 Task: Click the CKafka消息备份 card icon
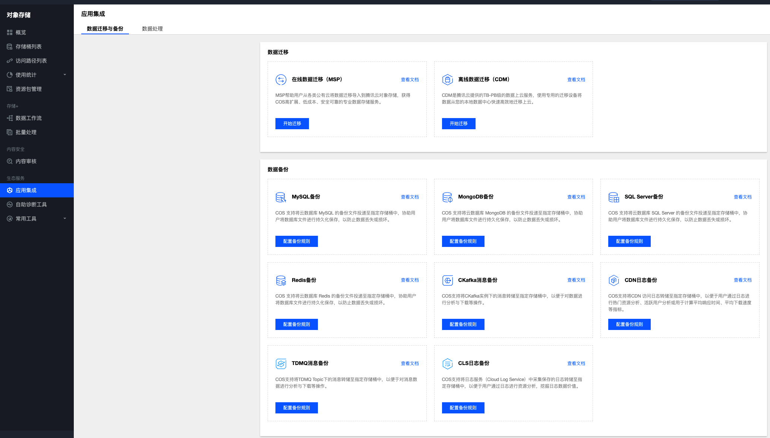pos(447,280)
